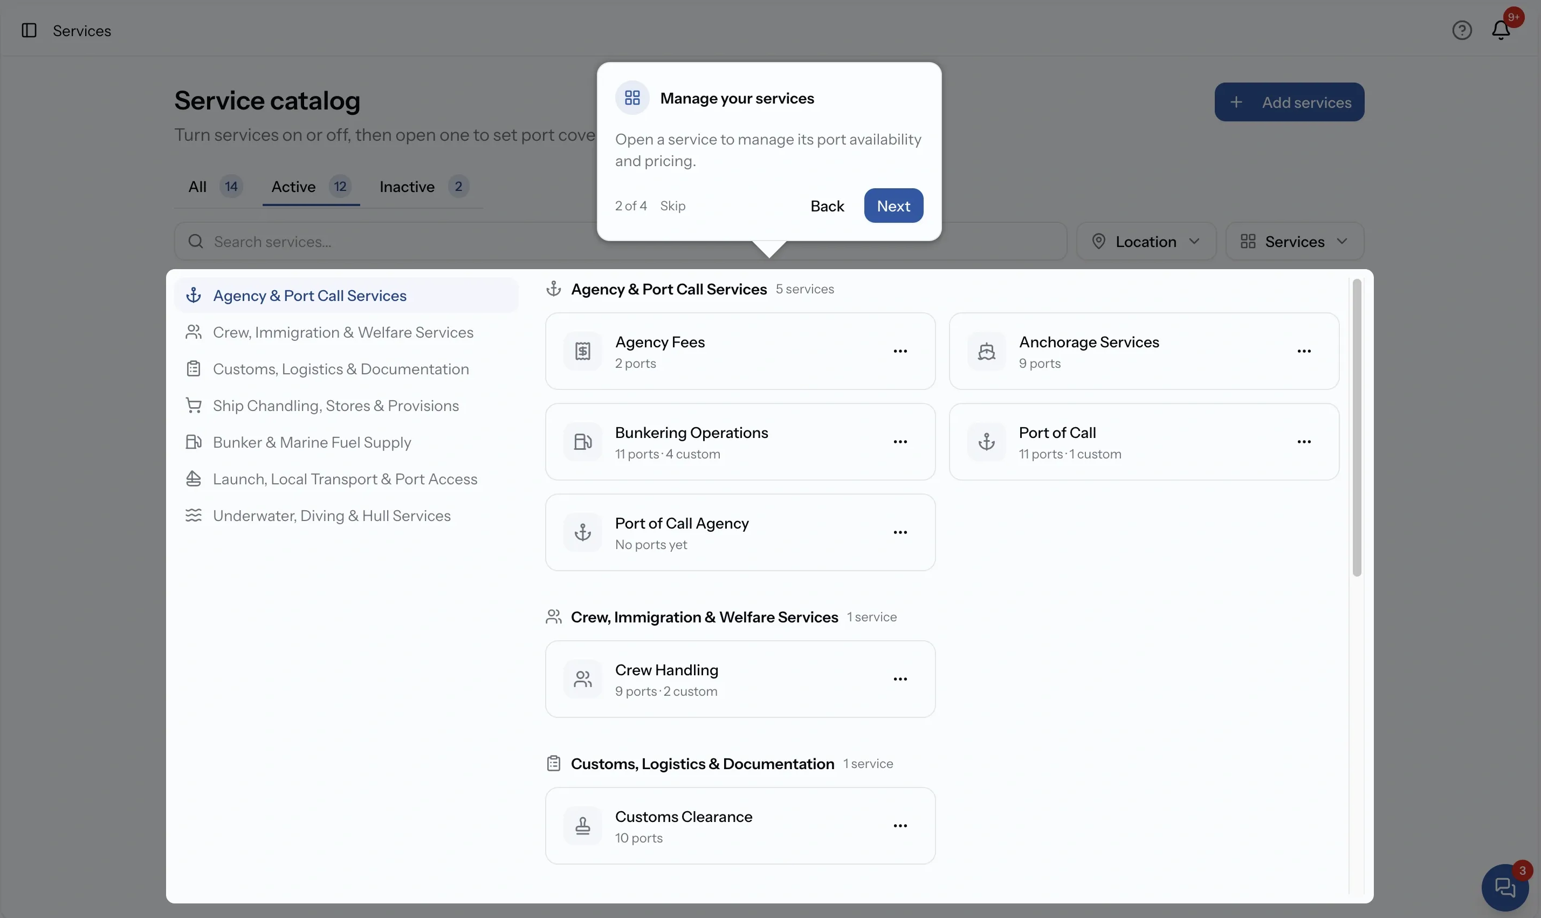Viewport: 1541px width, 918px height.
Task: Switch to the Inactive tab
Action: click(424, 187)
